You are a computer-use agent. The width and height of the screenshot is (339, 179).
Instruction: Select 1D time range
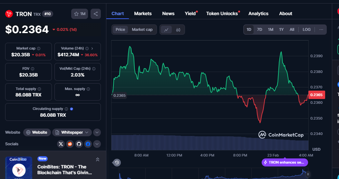(x=249, y=30)
